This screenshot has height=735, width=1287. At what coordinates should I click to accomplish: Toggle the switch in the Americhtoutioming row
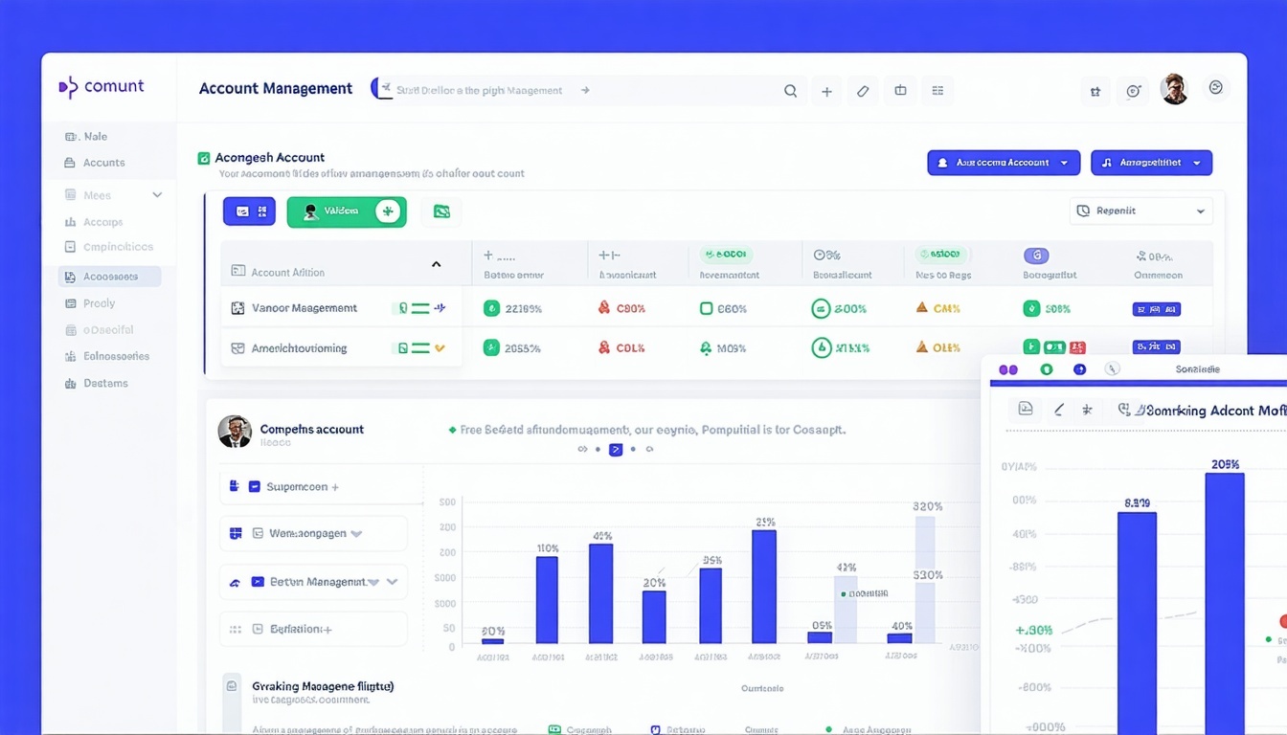tap(421, 347)
